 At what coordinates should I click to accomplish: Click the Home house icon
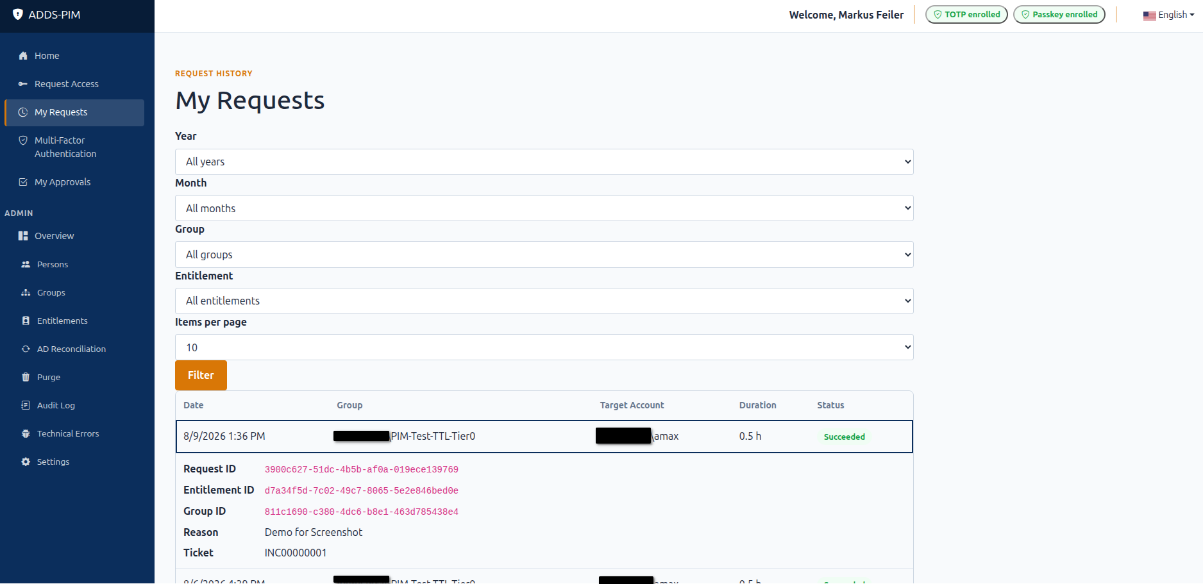[x=23, y=56]
